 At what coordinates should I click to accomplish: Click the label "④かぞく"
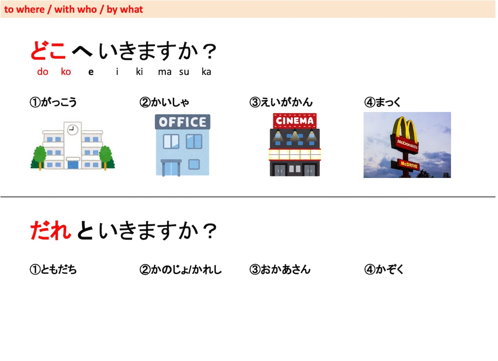tap(384, 269)
